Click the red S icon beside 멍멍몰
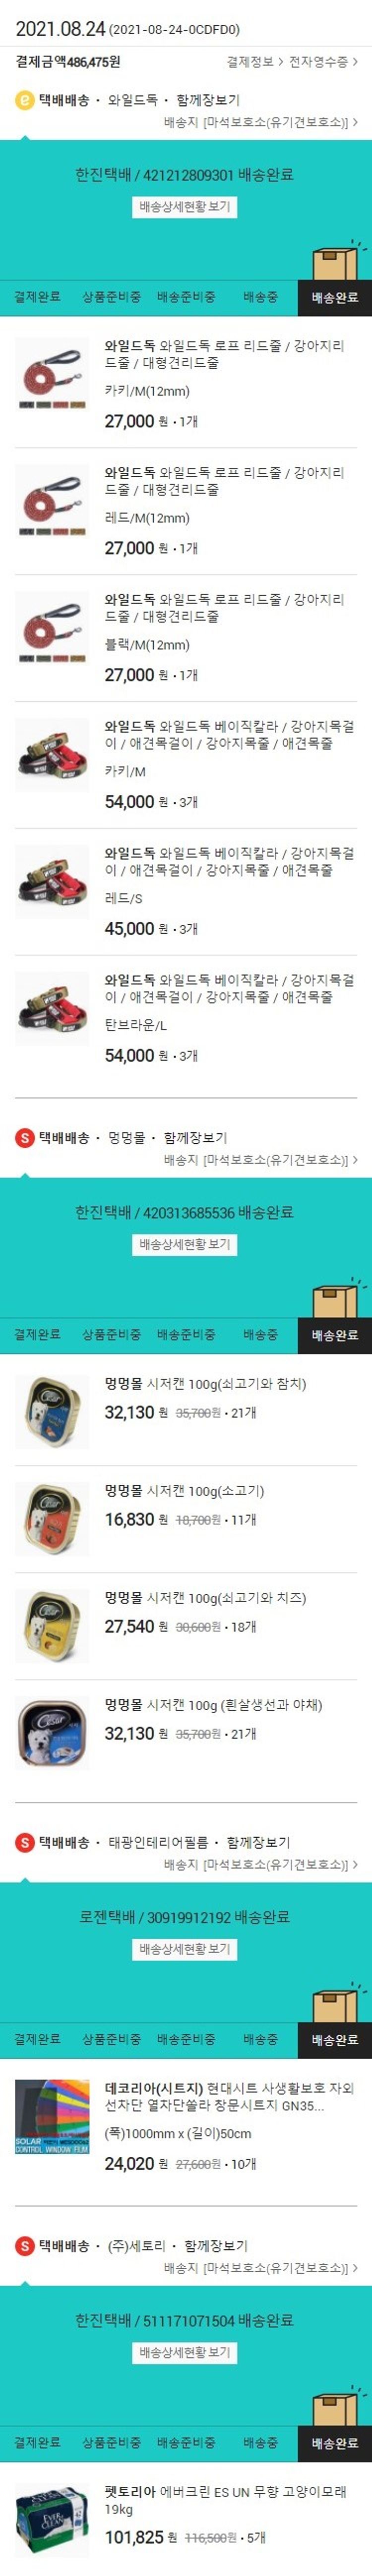 click(x=25, y=1138)
